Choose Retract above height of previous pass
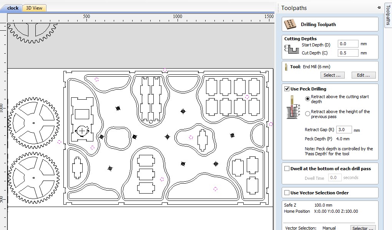This screenshot has height=230, width=392. pos(307,114)
